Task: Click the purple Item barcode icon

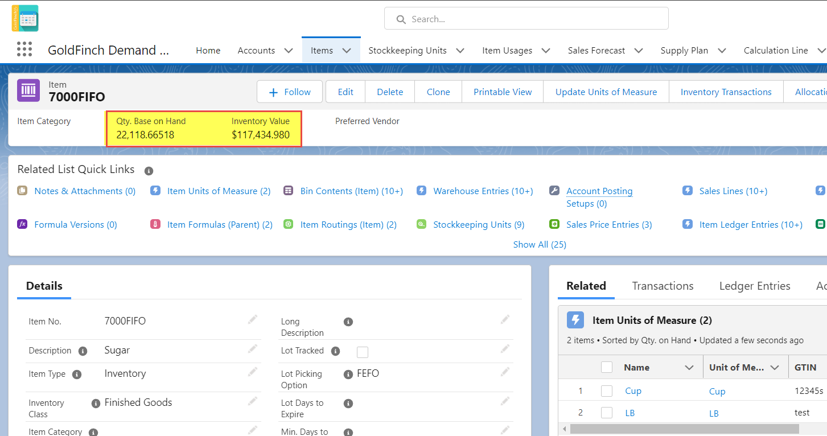Action: tap(28, 91)
